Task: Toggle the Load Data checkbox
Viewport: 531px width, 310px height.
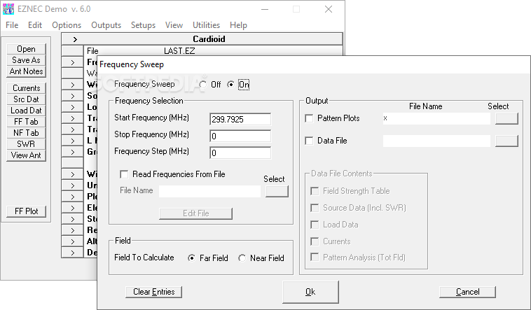Action: pos(315,225)
